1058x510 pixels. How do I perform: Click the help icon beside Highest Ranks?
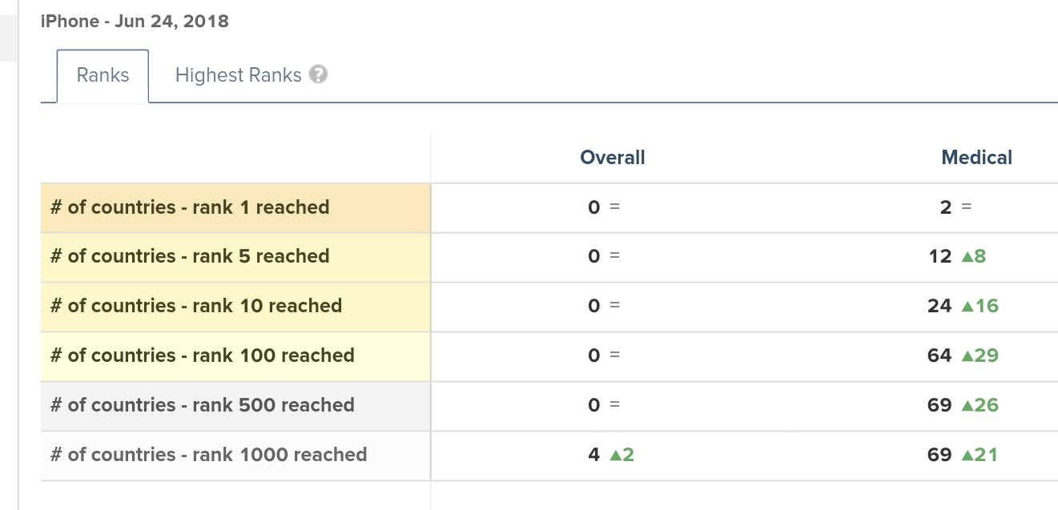pyautogui.click(x=319, y=75)
